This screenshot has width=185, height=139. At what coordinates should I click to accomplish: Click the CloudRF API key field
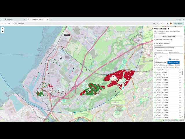click(x=169, y=47)
